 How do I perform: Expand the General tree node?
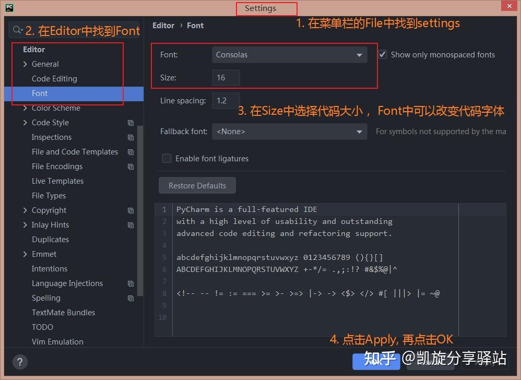coord(25,64)
